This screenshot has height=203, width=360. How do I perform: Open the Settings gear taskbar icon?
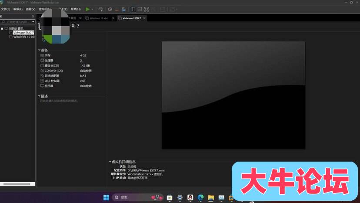coord(180,197)
